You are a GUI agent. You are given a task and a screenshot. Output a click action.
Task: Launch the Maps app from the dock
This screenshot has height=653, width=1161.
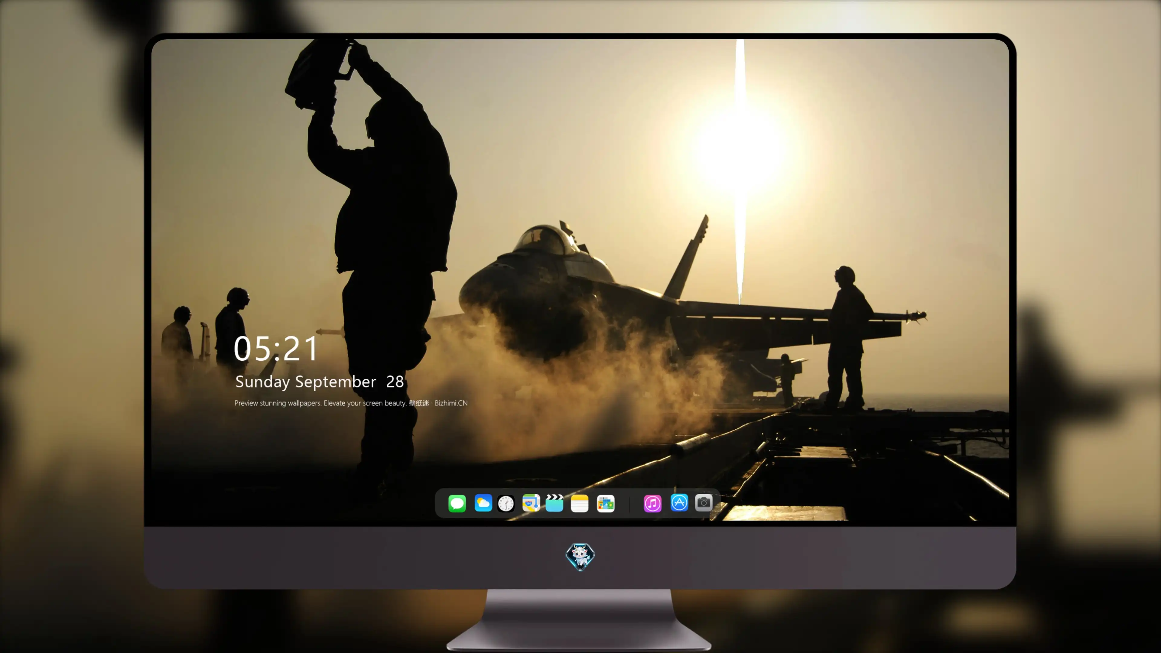point(531,503)
